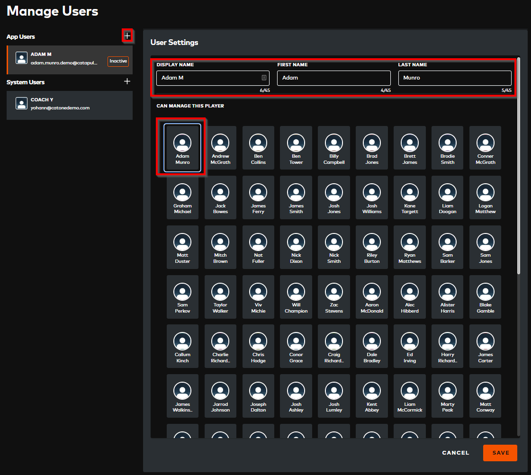Click the Last Name input field

tap(454, 78)
